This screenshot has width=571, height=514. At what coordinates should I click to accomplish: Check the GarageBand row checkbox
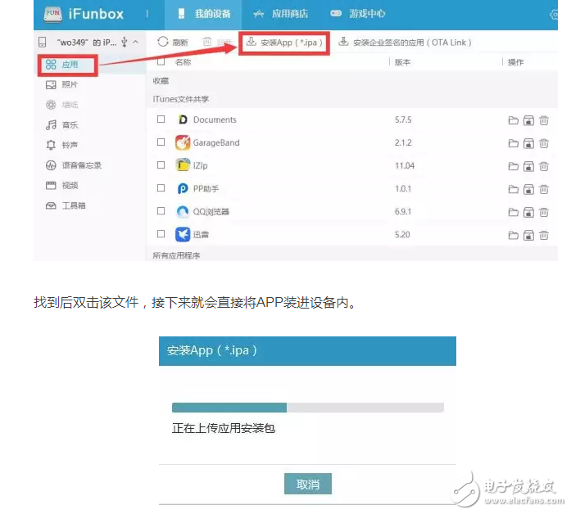(161, 142)
